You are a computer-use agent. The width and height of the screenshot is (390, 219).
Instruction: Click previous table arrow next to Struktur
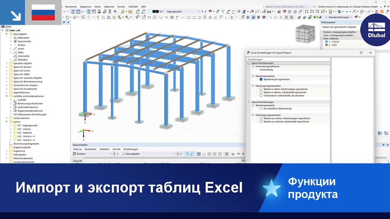pos(114,154)
